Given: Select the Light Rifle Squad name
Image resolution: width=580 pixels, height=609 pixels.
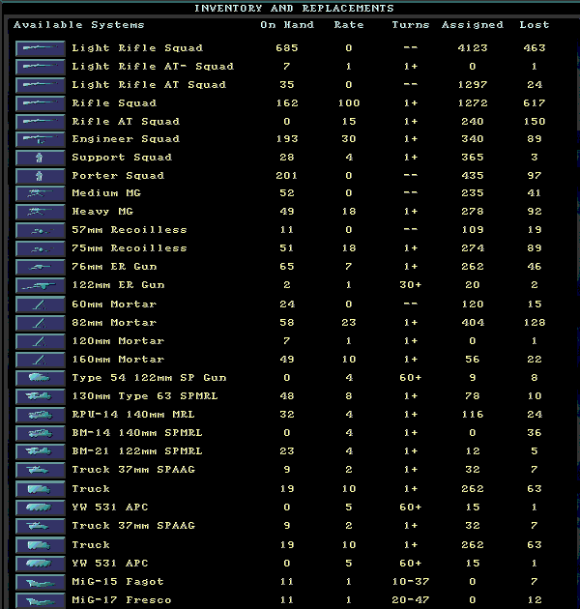Looking at the screenshot, I should point(137,48).
